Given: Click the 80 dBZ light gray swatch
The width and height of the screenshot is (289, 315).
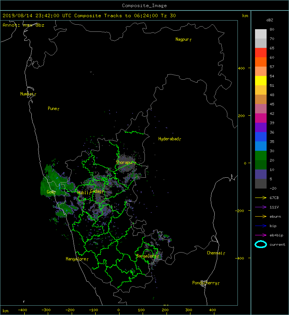Looking at the screenshot, I should [261, 34].
